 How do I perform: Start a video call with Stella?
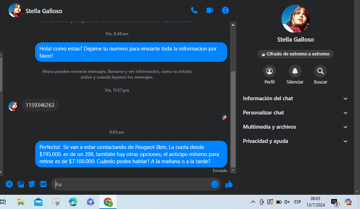(x=209, y=11)
